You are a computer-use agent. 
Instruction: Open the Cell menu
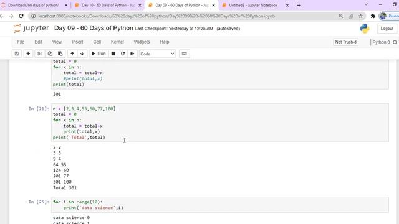tap(97, 42)
